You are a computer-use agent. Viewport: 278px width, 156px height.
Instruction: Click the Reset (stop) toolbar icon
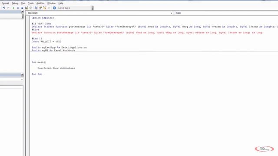pyautogui.click(x=22, y=8)
